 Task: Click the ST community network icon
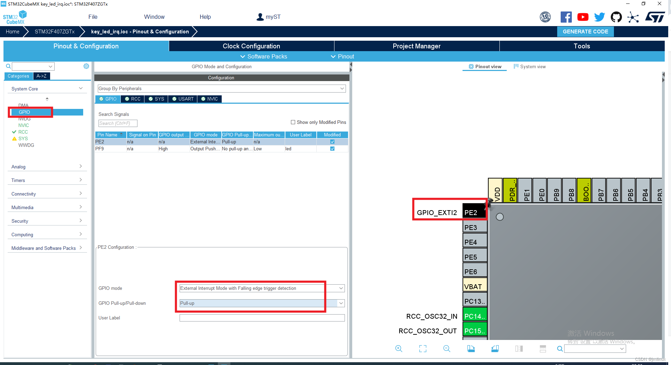[633, 17]
